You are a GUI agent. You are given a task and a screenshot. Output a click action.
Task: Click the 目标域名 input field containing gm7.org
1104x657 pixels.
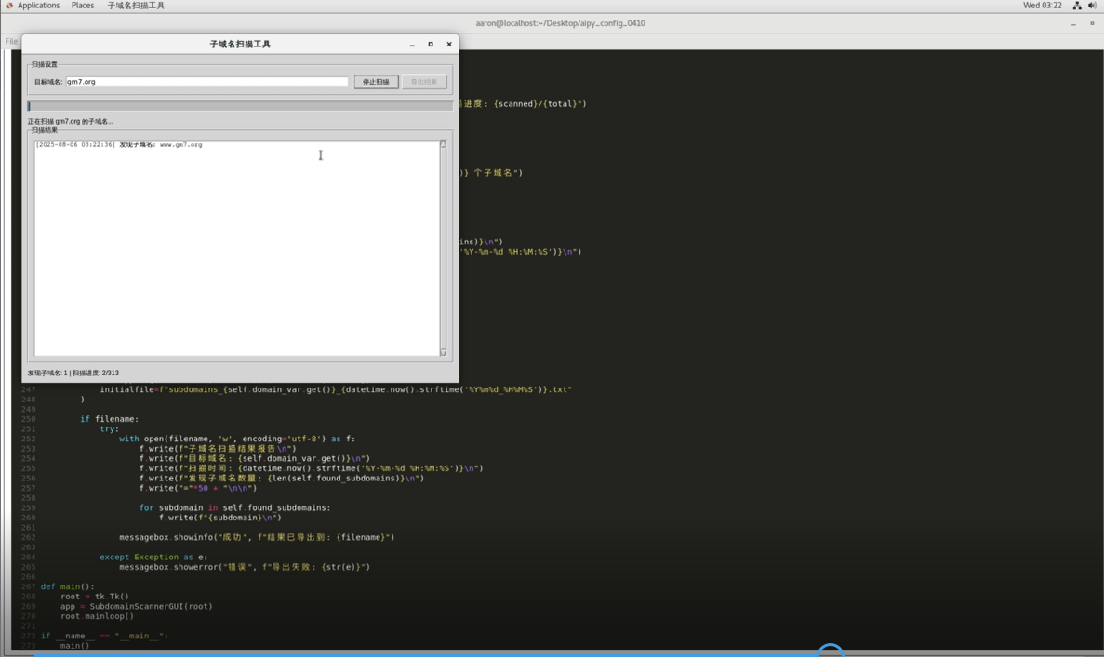[x=207, y=83]
